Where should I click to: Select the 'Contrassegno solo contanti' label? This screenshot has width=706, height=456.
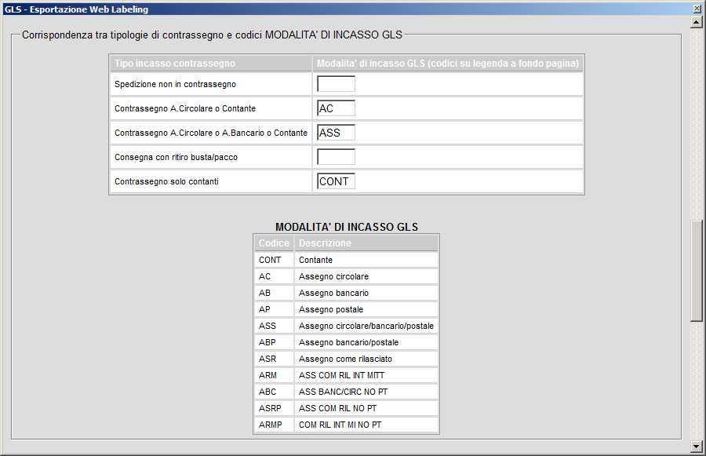166,181
